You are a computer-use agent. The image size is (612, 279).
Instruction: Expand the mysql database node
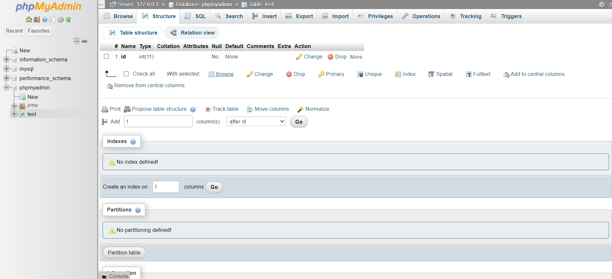tap(6, 69)
